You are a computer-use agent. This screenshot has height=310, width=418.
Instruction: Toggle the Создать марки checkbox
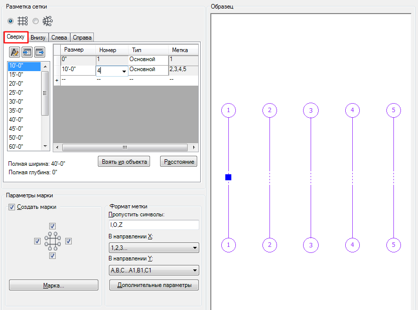point(12,207)
